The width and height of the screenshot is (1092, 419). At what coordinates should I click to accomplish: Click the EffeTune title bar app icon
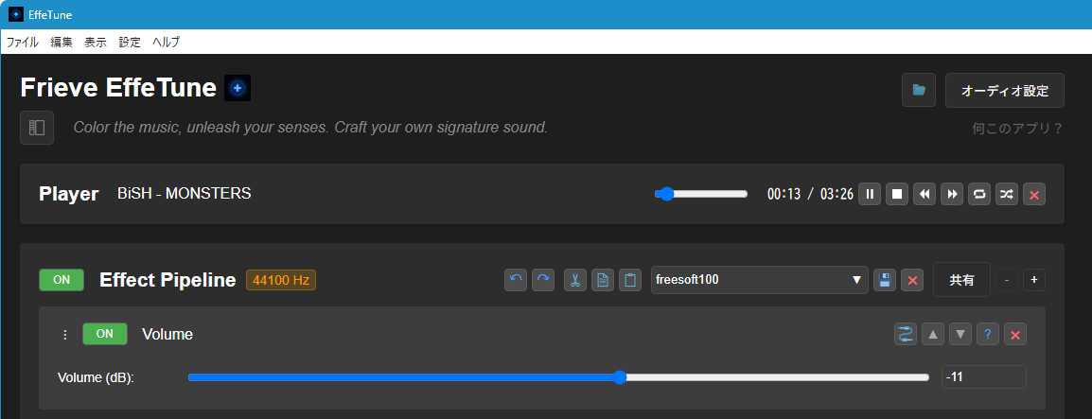(15, 14)
